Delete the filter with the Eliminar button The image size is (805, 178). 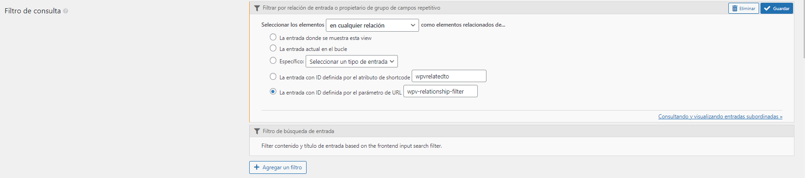point(744,8)
